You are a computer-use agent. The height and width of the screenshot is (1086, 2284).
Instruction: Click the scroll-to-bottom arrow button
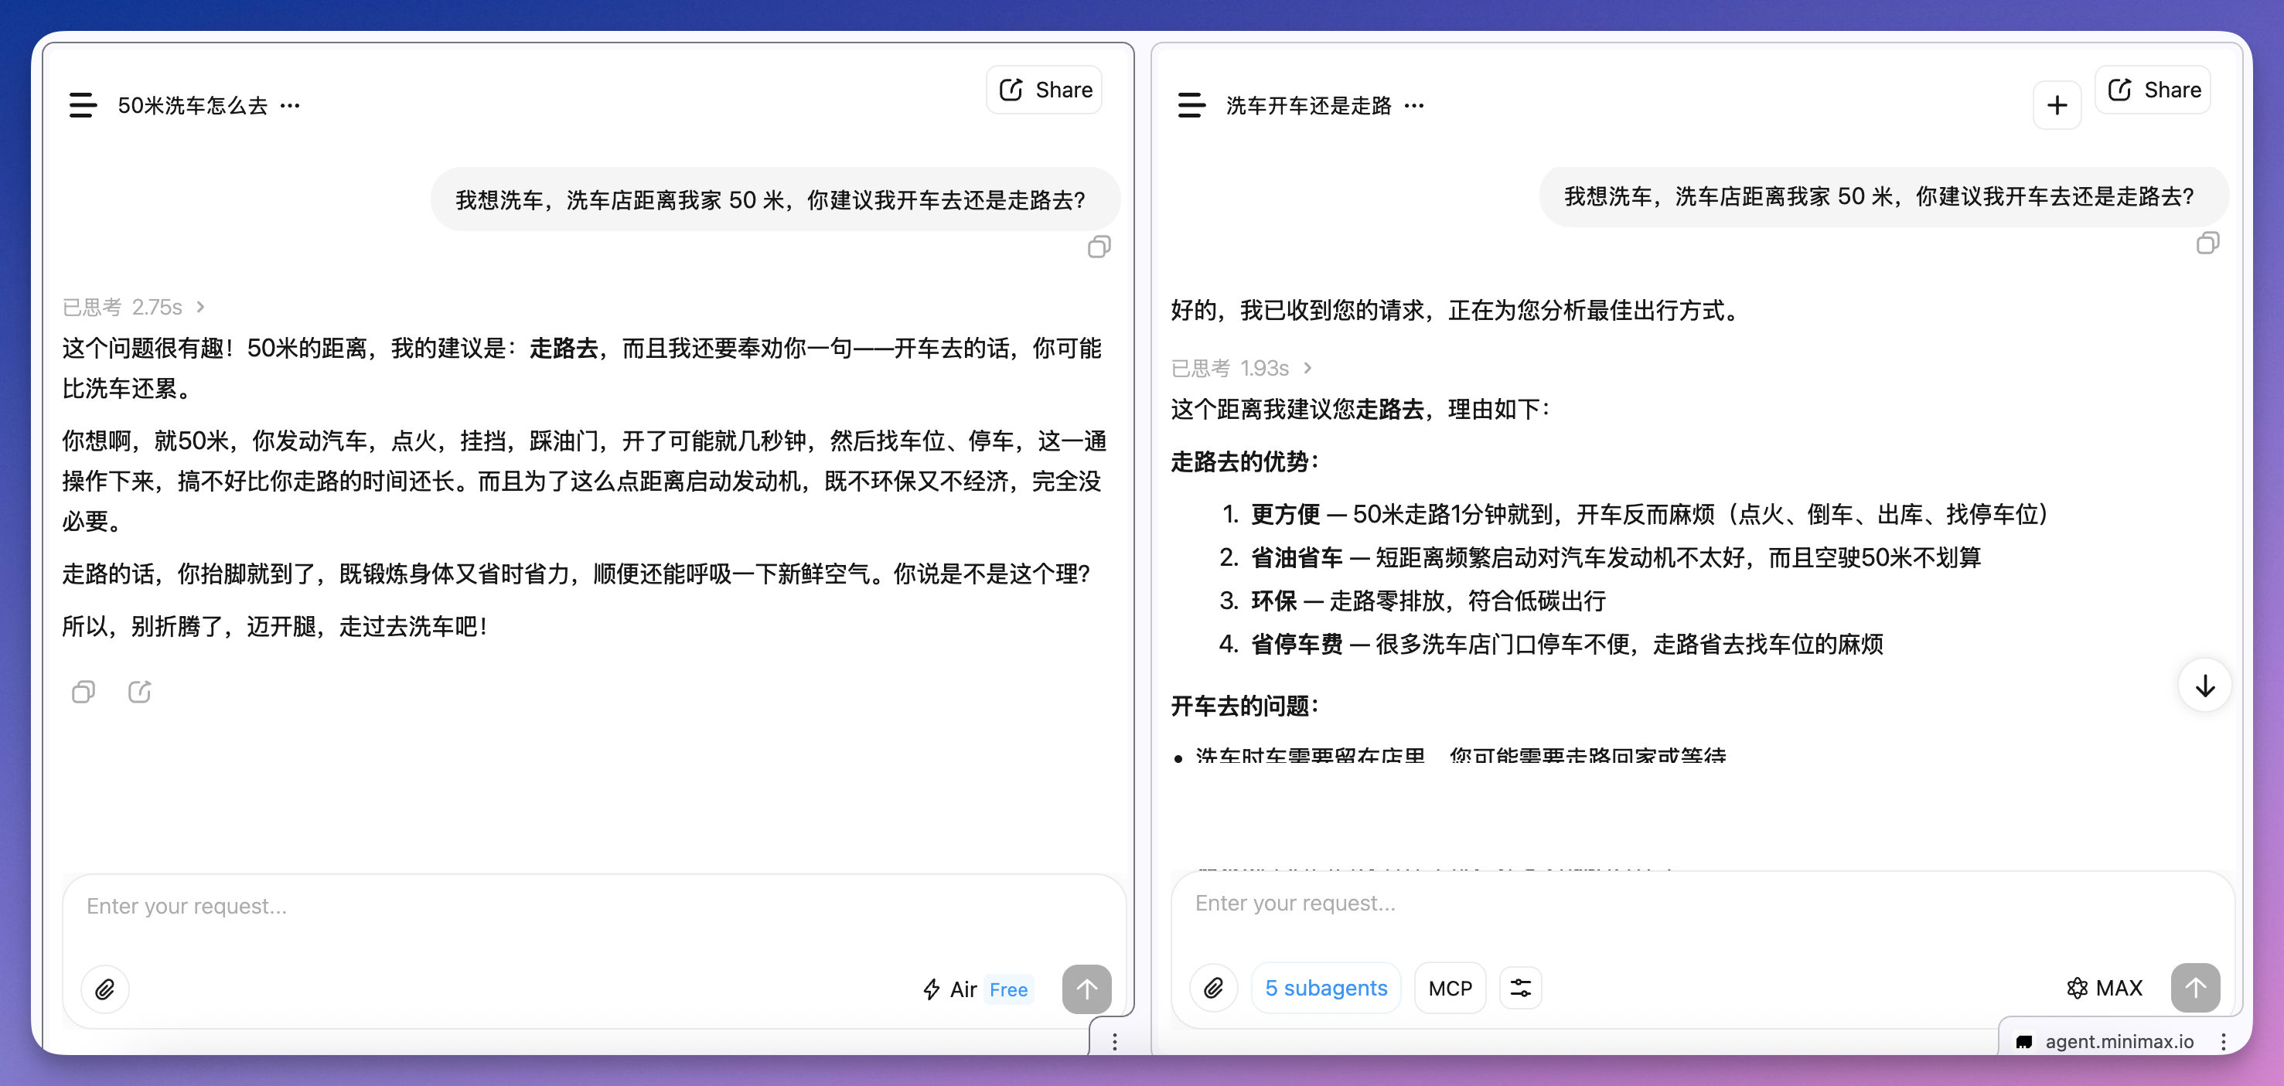(2204, 686)
